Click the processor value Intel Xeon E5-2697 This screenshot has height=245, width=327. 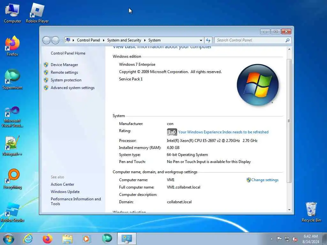point(212,141)
